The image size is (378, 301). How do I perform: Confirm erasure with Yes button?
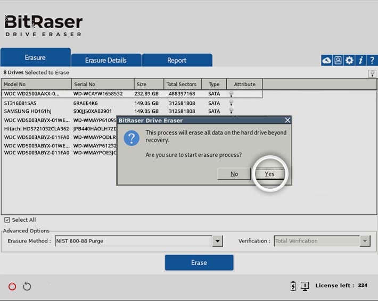269,174
